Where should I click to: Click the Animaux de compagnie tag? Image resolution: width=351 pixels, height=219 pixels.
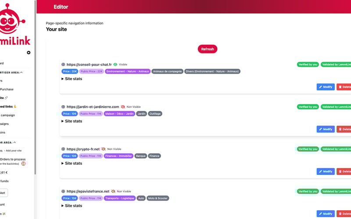pyautogui.click(x=168, y=71)
